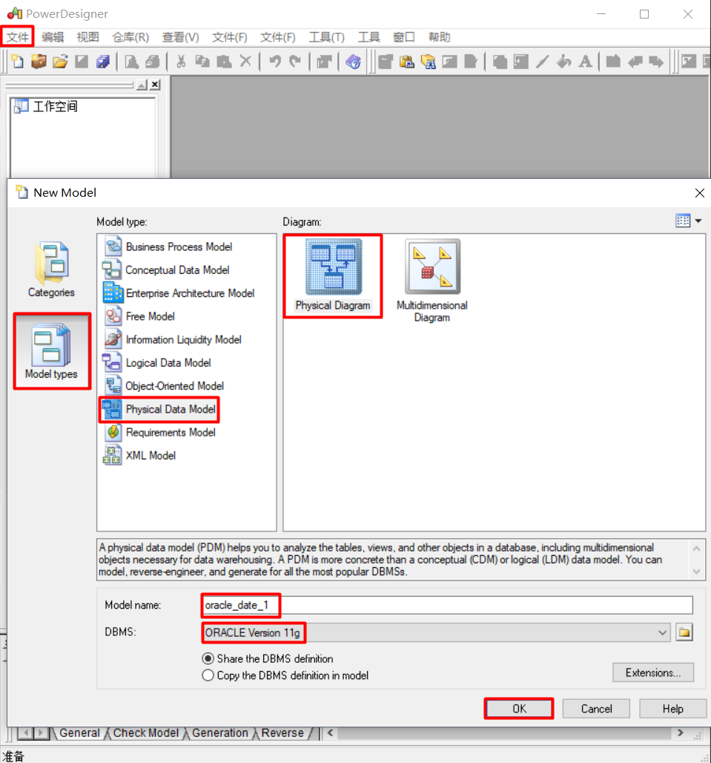Open the Categories view icon
Viewport: 711px width, 763px height.
[x=51, y=269]
